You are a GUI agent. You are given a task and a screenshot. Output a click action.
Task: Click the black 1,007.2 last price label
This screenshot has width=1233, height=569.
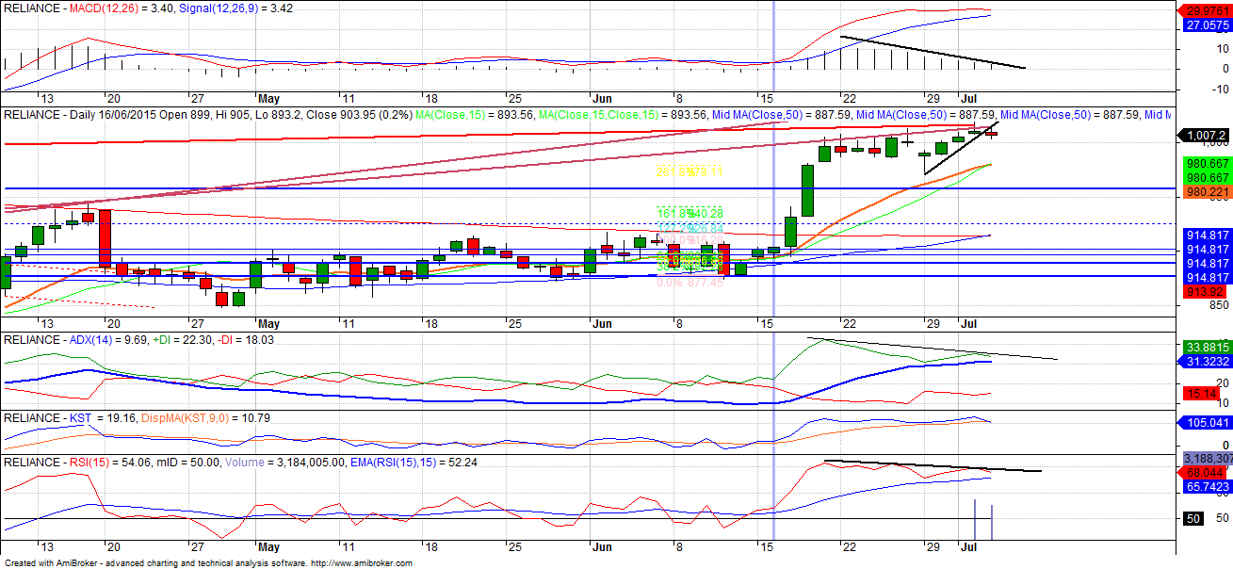coord(1206,136)
